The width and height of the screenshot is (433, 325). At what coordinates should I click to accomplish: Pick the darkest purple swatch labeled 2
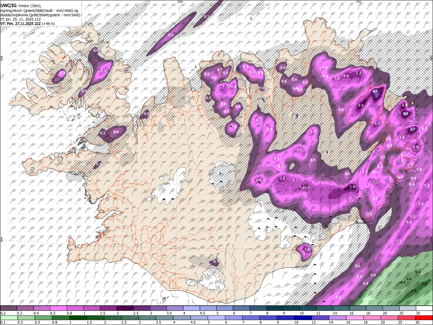click(124, 308)
